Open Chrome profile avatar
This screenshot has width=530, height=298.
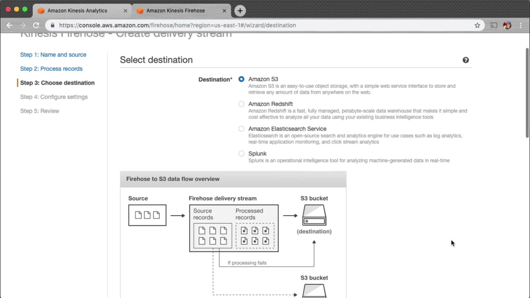point(507,25)
